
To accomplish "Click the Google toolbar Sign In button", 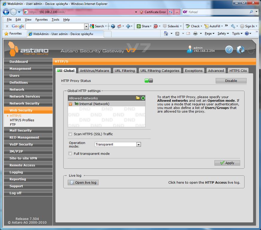I will [249, 26].
